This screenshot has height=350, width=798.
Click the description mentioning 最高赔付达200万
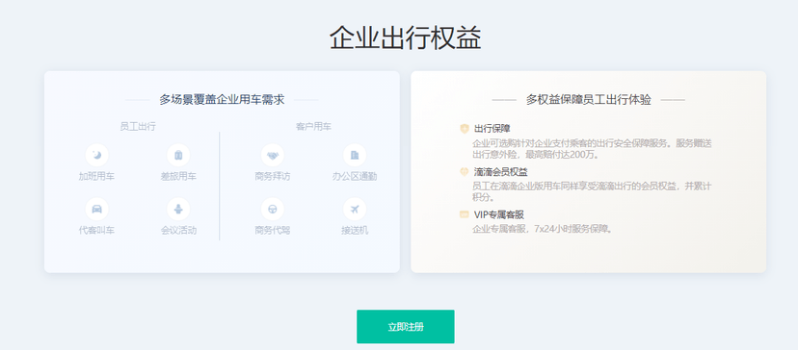[592, 148]
